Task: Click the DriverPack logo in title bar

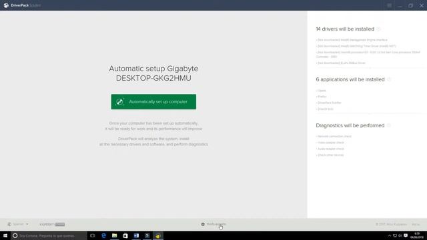Action: point(6,5)
